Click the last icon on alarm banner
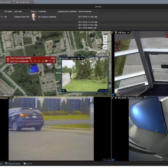 point(54,61)
